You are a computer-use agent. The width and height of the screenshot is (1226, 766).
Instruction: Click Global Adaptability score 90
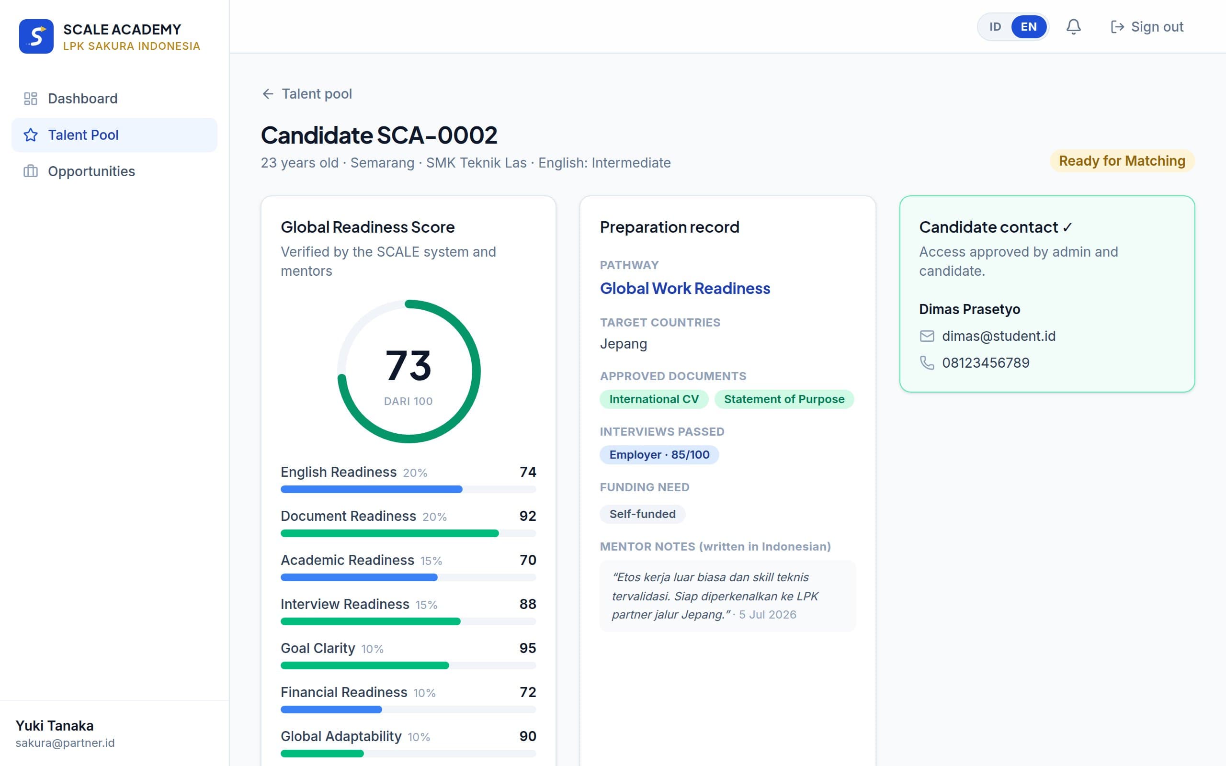click(528, 737)
